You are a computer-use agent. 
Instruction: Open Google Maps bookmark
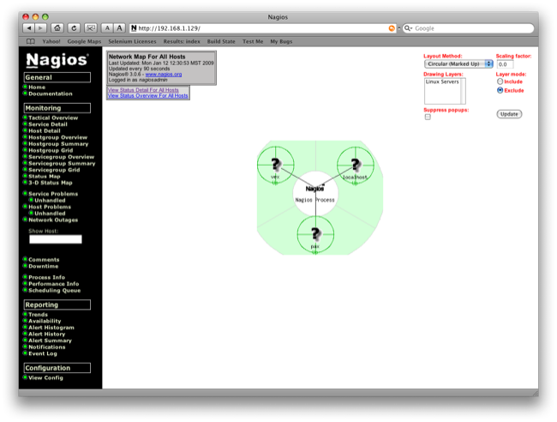[x=84, y=41]
